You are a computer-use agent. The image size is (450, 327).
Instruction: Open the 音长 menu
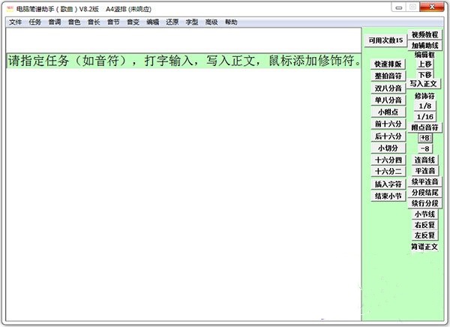point(94,22)
